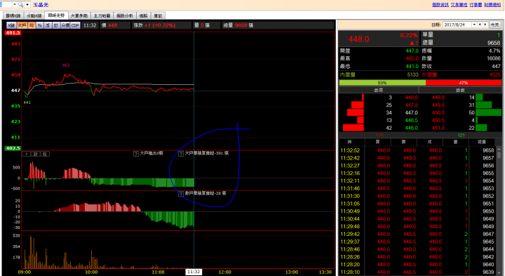Select the 11:32:52 row in the tick list
505x276 pixels.
418,150
